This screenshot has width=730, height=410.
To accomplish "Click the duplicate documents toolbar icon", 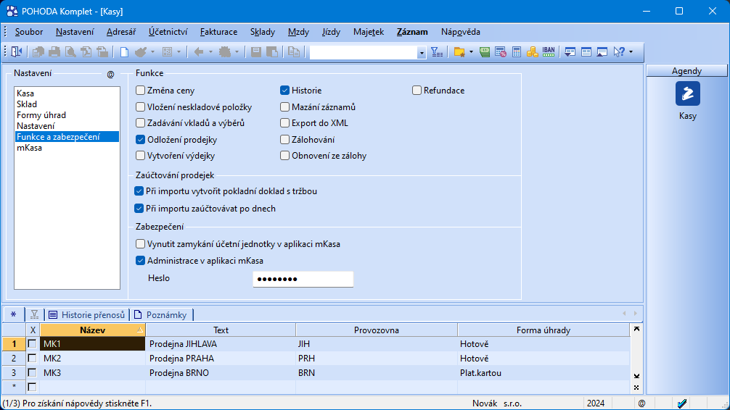I will pos(294,52).
